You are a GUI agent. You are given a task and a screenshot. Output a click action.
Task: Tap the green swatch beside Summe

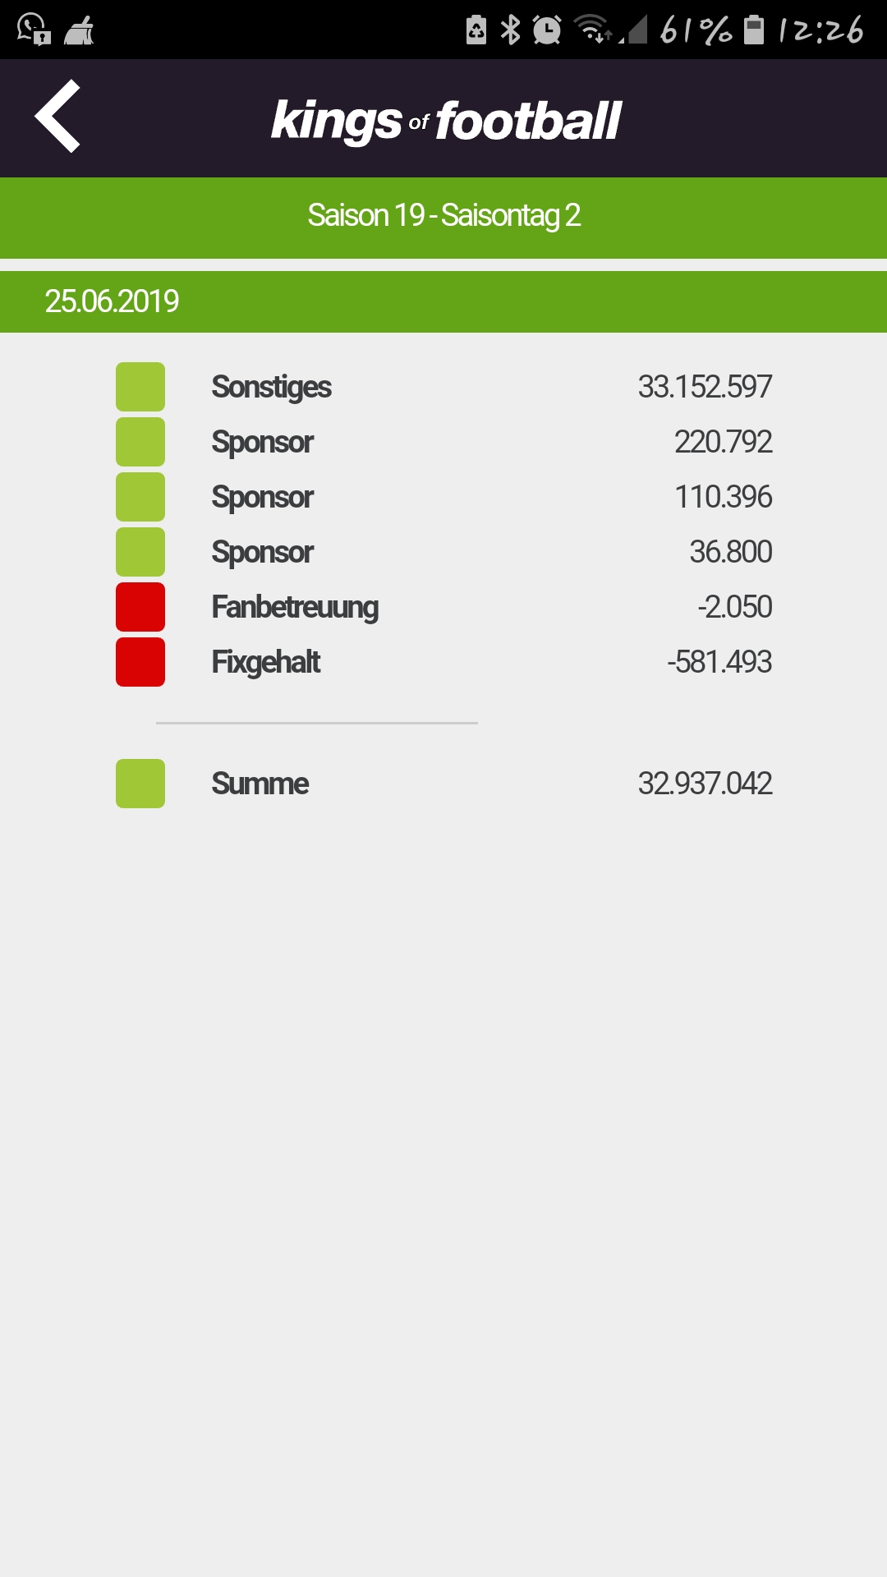pyautogui.click(x=140, y=784)
